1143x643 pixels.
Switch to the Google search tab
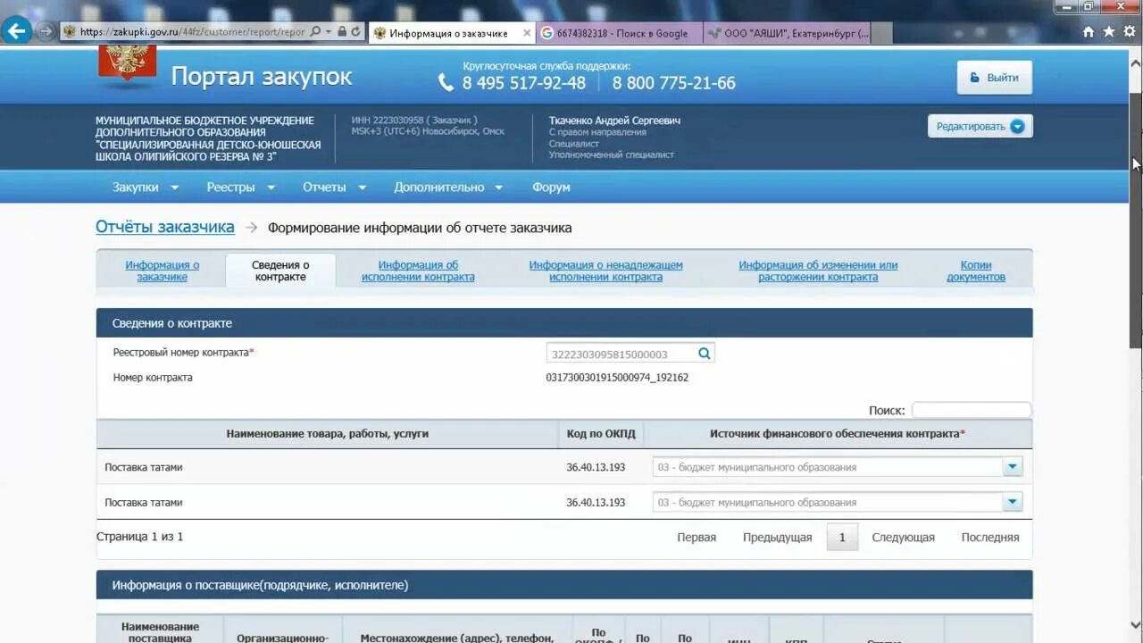619,33
